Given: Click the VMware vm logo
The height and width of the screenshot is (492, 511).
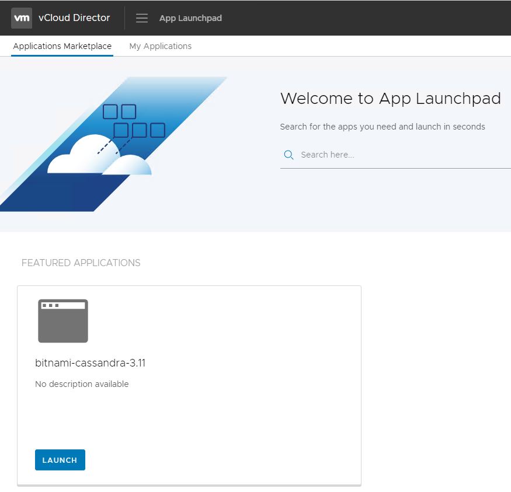Looking at the screenshot, I should point(22,18).
